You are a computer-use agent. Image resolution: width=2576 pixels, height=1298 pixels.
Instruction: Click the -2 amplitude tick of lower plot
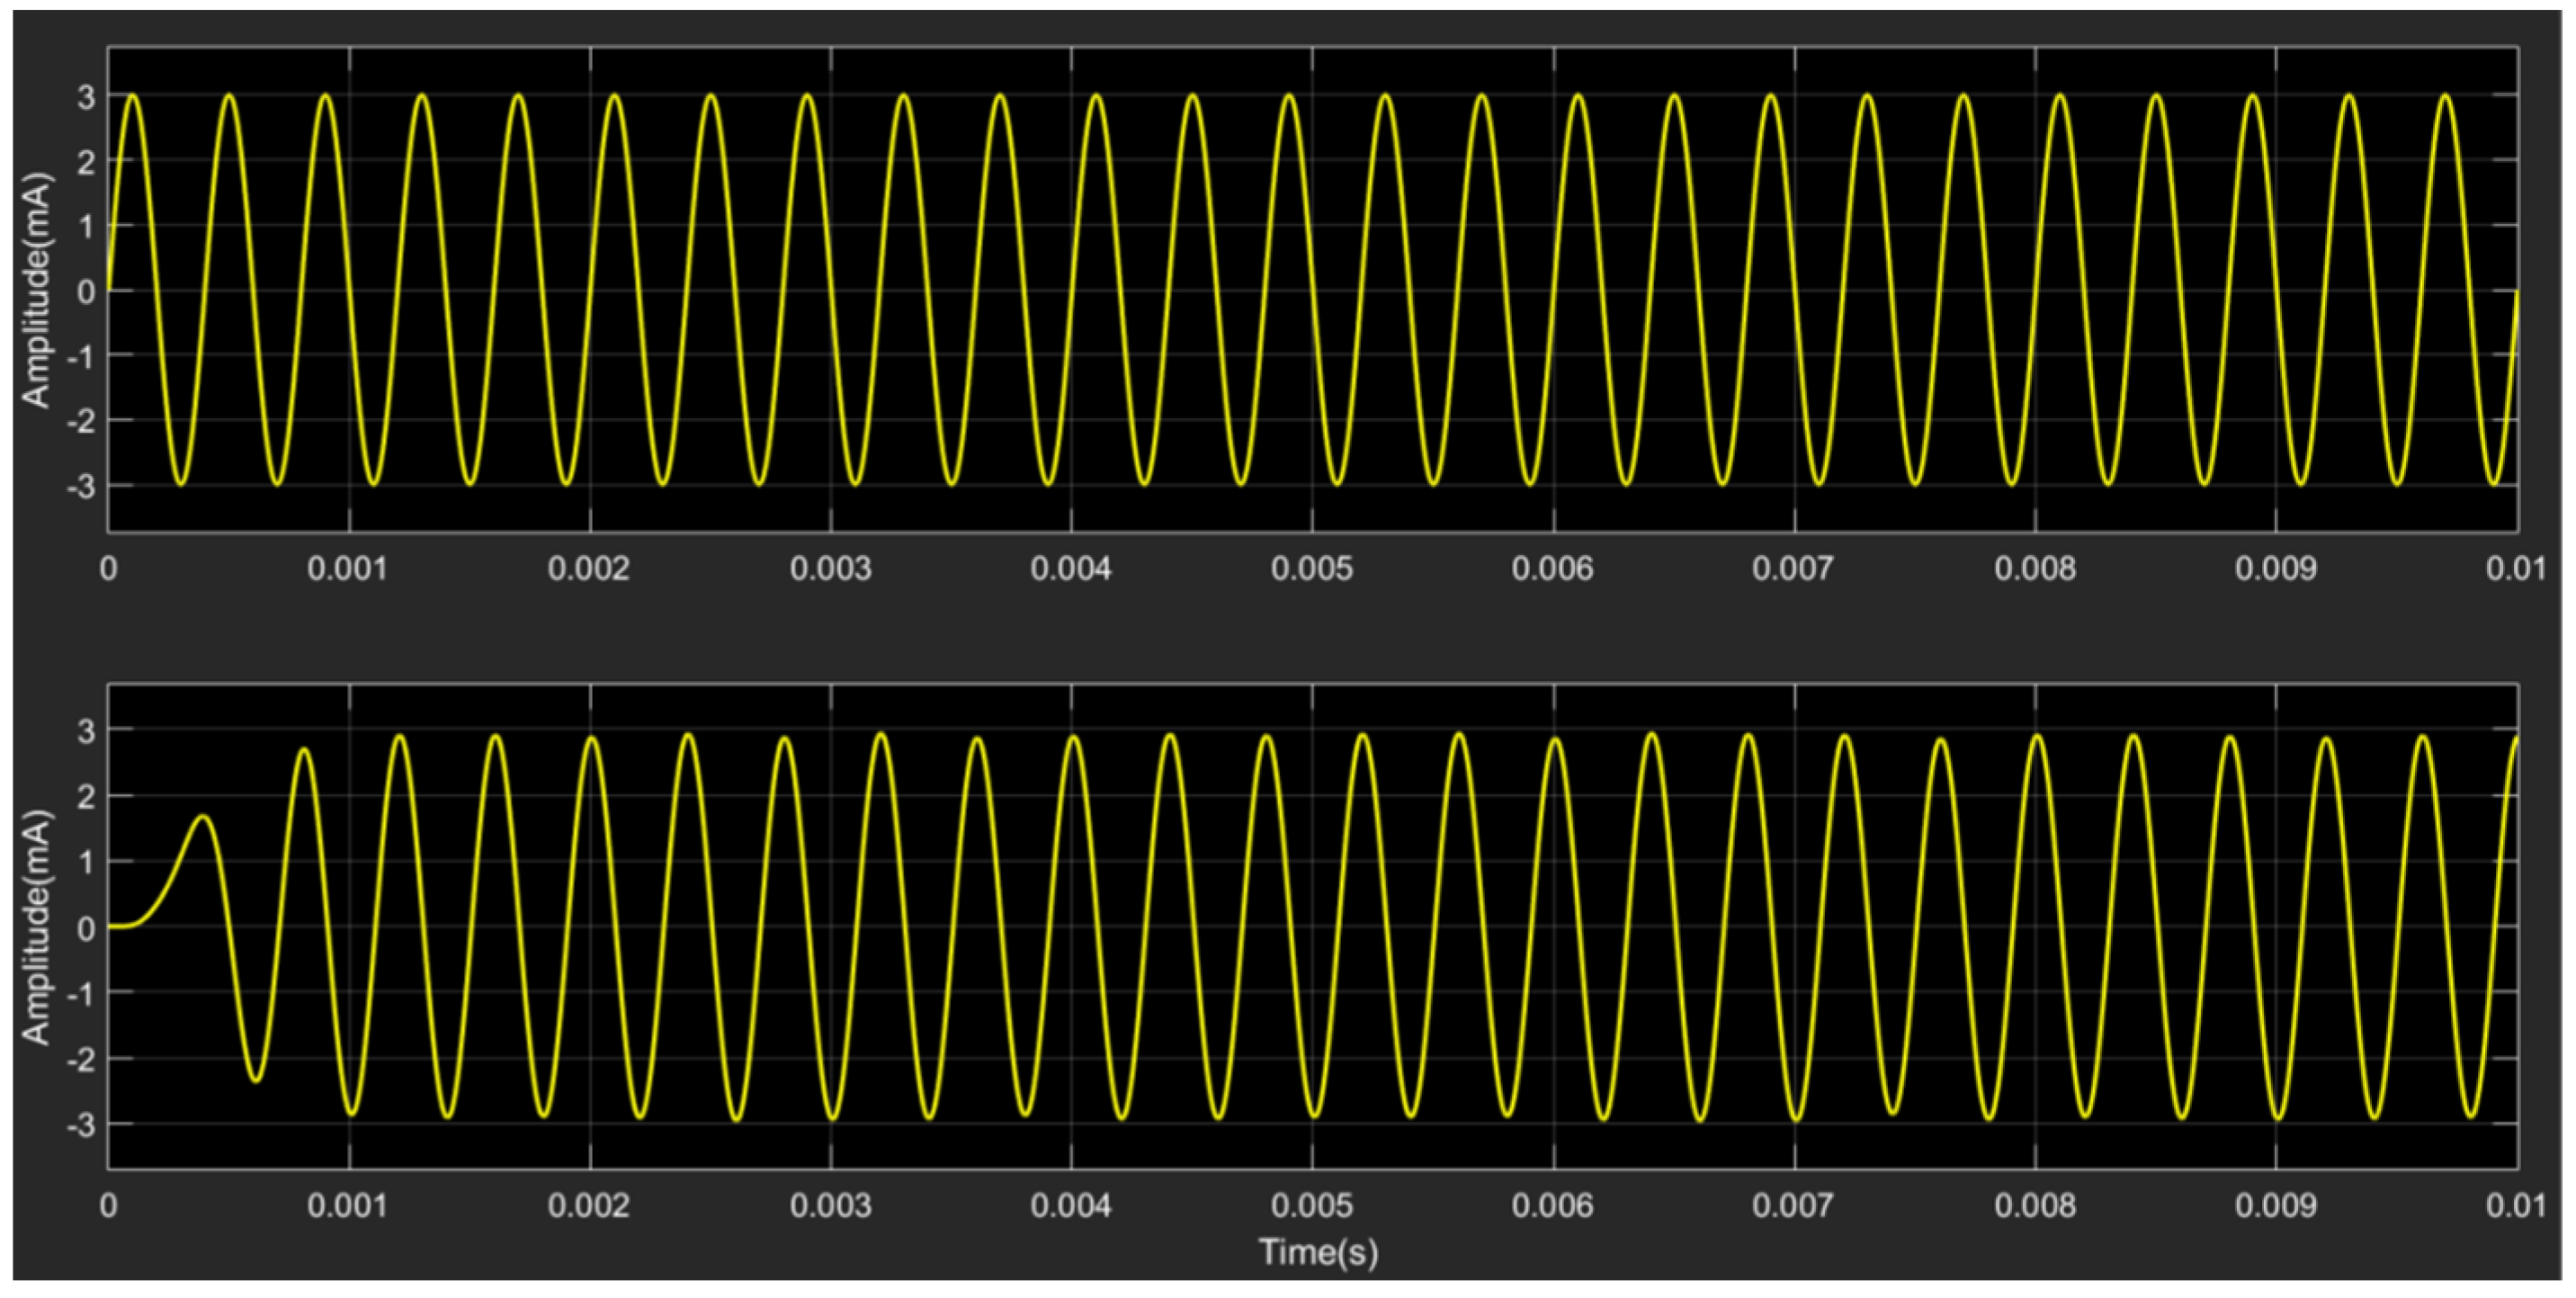click(80, 1058)
